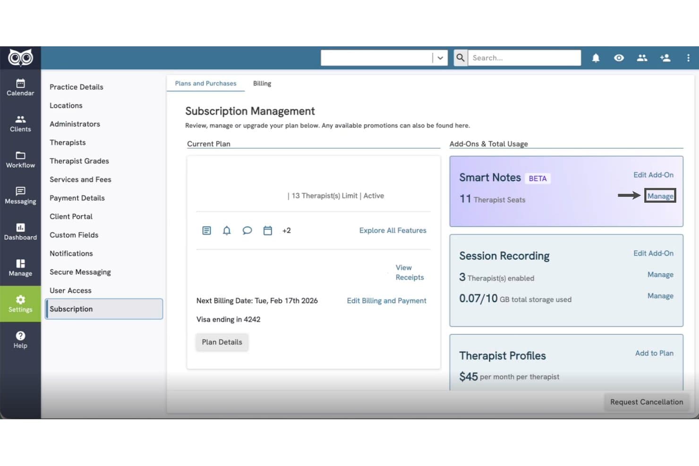Click the Request Cancellation button
The width and height of the screenshot is (699, 466).
point(647,402)
